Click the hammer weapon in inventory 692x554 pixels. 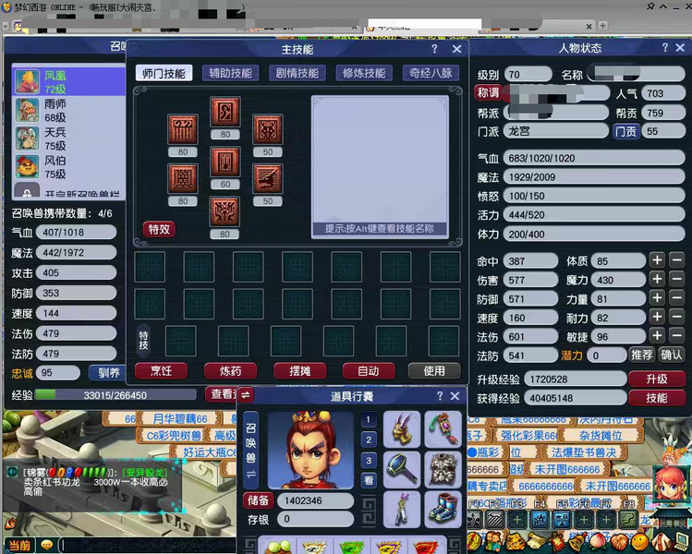pos(402,468)
